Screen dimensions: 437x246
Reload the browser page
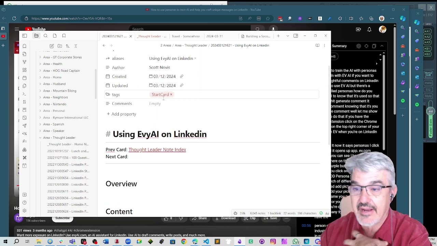[x=14, y=18]
